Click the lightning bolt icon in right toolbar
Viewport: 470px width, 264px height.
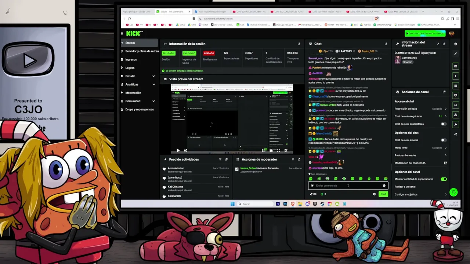click(456, 76)
